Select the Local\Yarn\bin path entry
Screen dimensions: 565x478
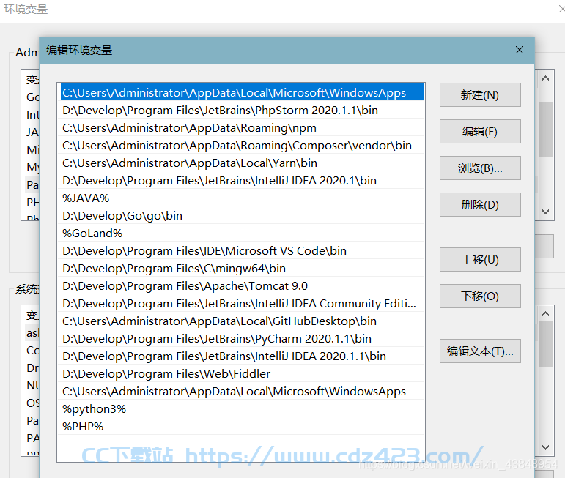pos(241,163)
